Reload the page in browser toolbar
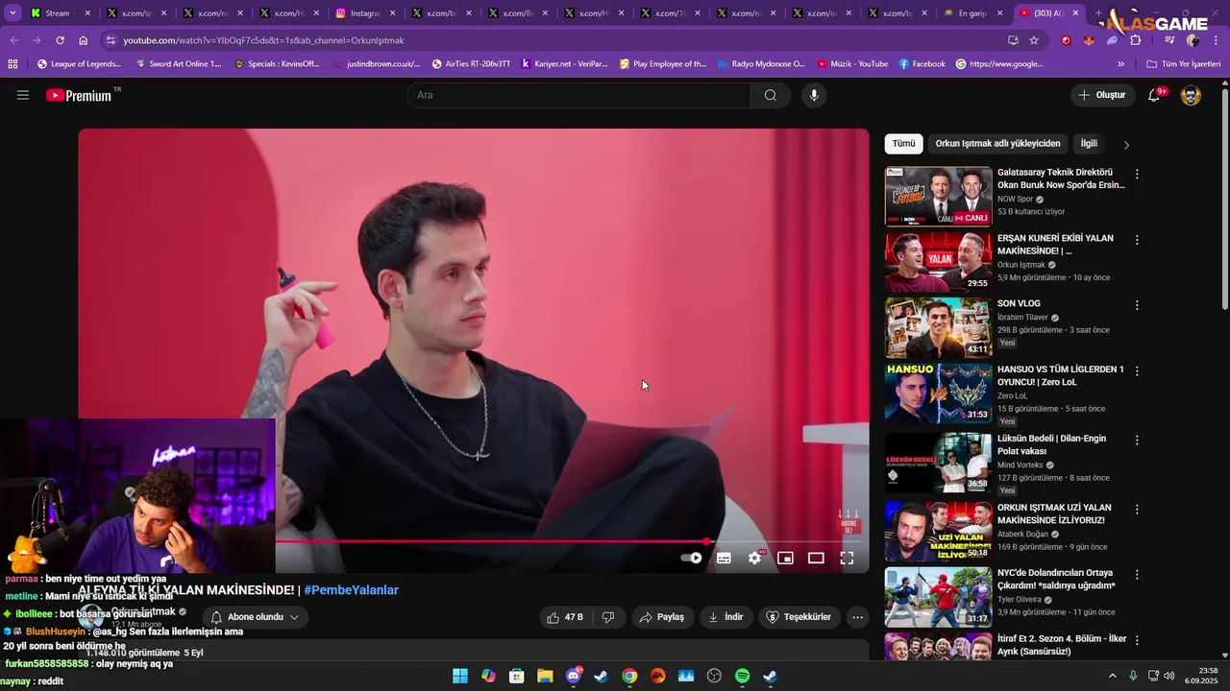The width and height of the screenshot is (1230, 691). click(60, 40)
